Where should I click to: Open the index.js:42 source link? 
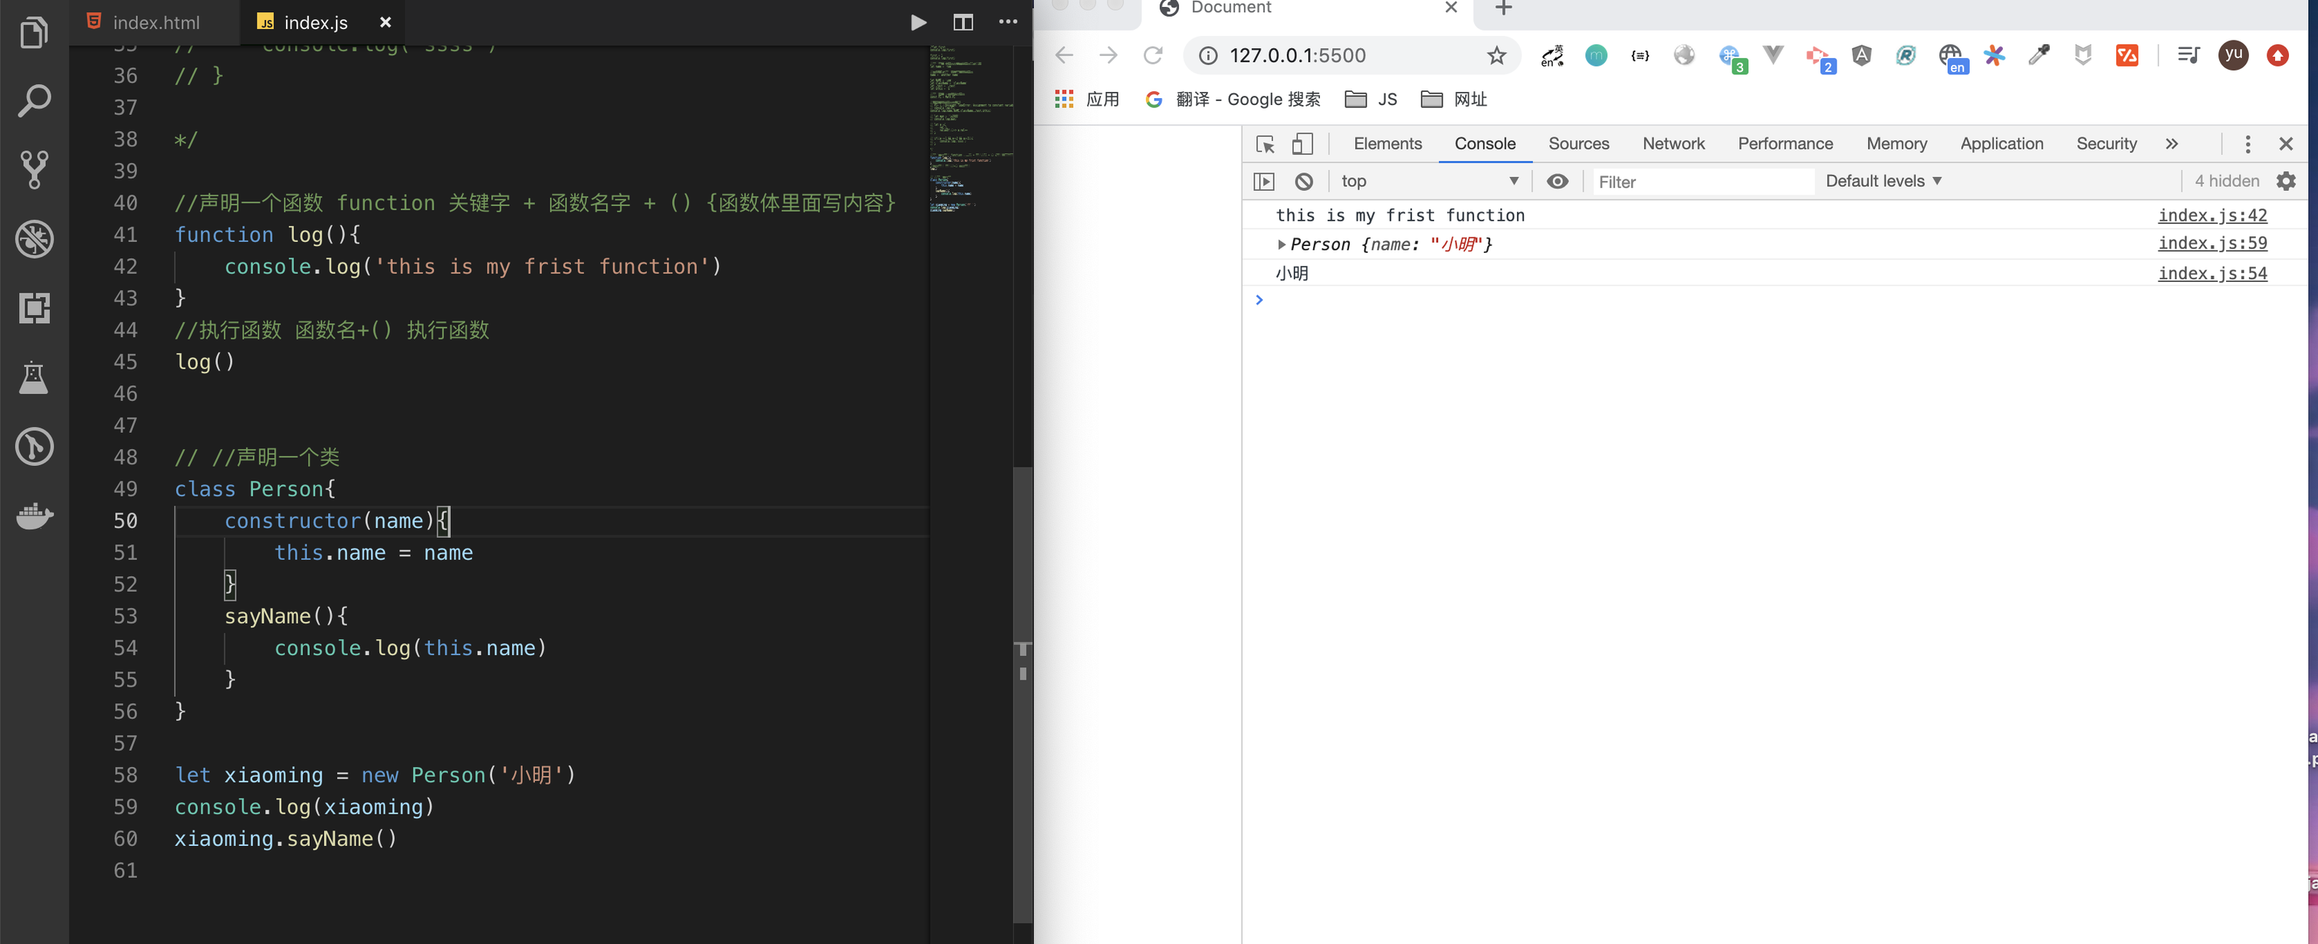pyautogui.click(x=2211, y=215)
